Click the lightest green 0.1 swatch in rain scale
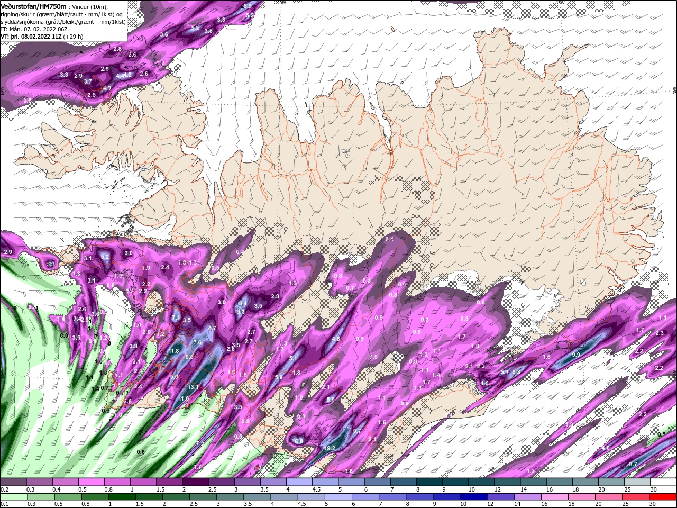677x508 pixels. tap(14, 497)
